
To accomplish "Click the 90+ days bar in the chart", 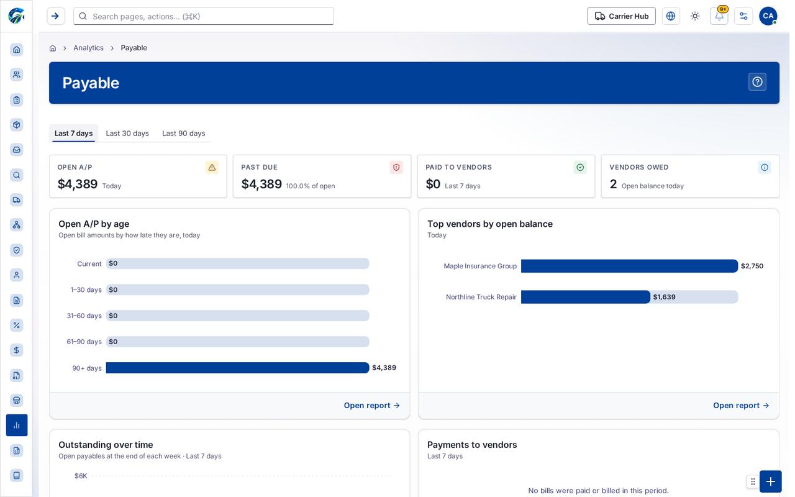I will 238,368.
